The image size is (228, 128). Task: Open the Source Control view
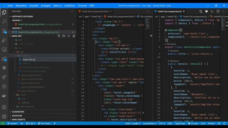tap(4, 31)
